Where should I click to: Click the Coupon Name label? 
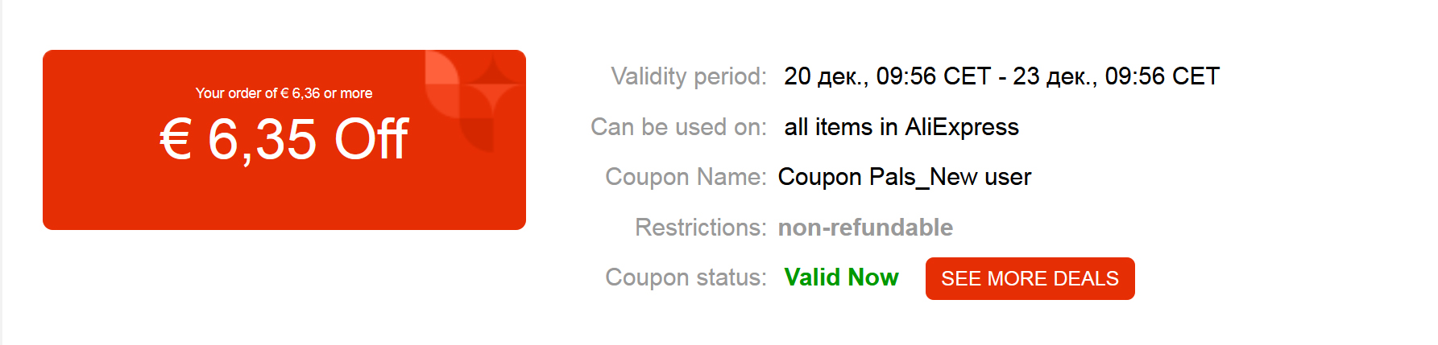(x=686, y=177)
